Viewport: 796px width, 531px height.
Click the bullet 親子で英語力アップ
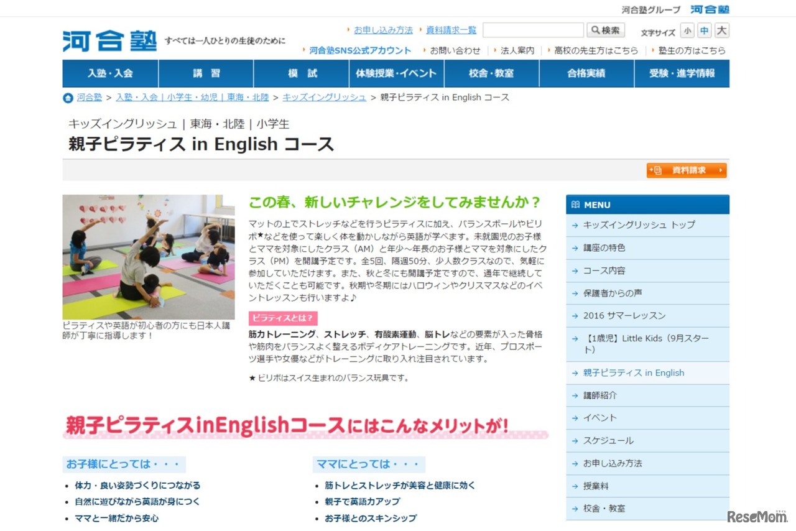pyautogui.click(x=363, y=502)
